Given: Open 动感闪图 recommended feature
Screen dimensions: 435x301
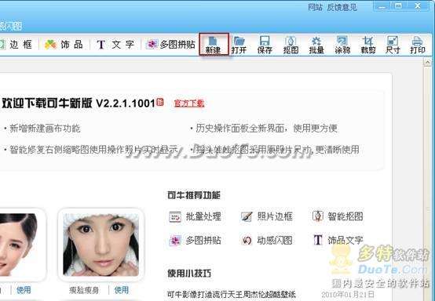Looking at the screenshot, I should pos(267,240).
